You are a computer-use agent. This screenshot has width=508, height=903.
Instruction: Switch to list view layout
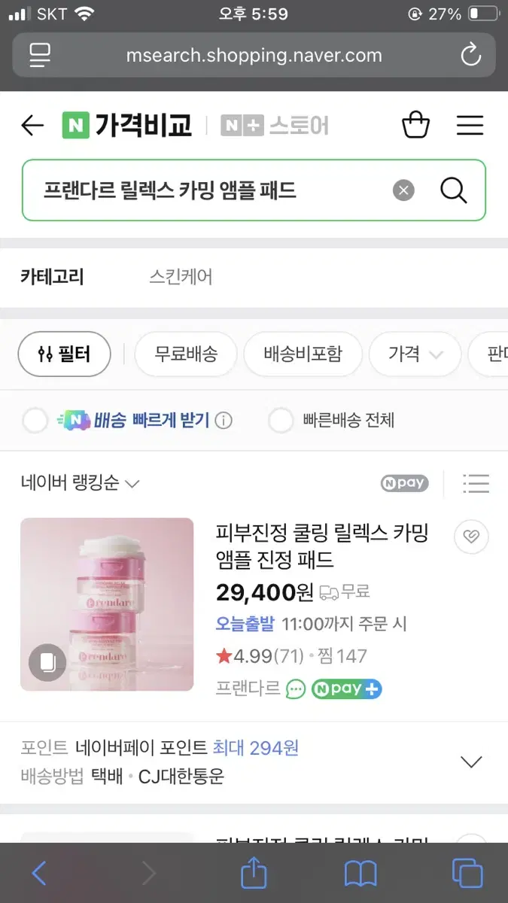tap(476, 483)
